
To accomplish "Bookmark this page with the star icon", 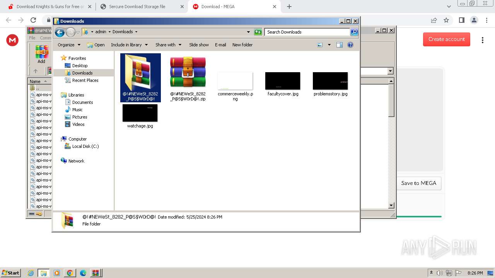I will [x=446, y=20].
